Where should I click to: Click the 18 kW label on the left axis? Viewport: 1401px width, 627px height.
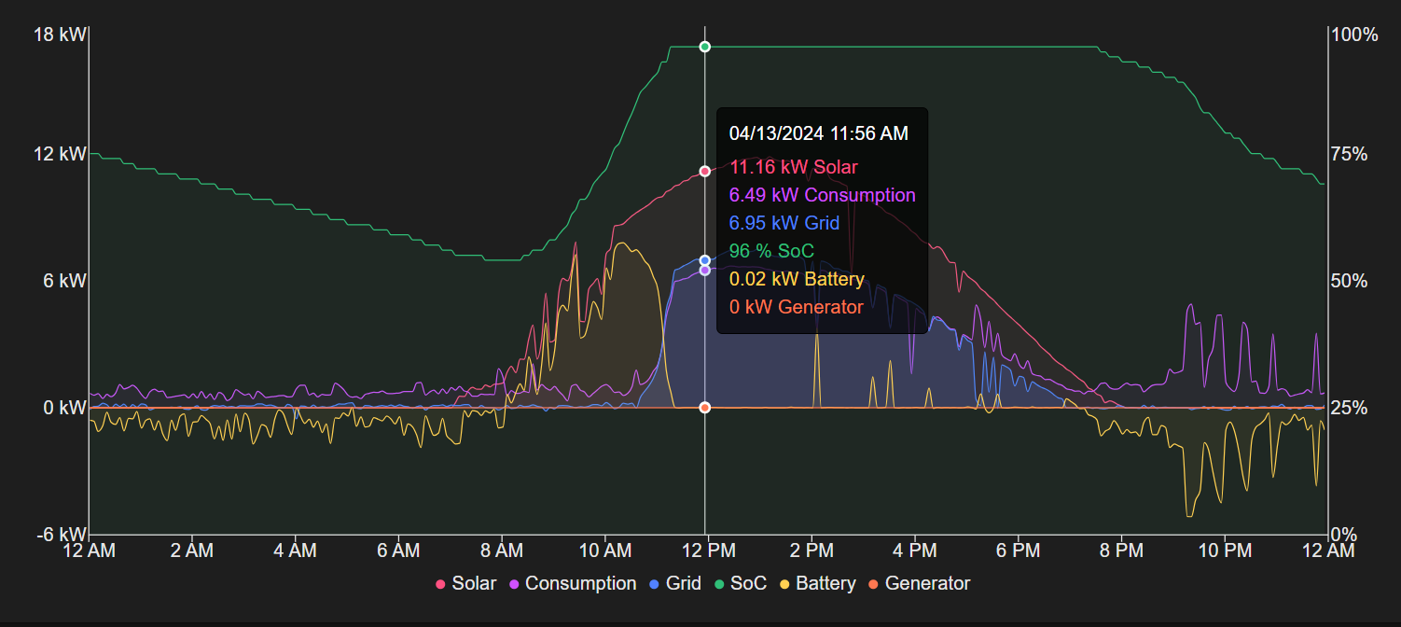(x=60, y=35)
